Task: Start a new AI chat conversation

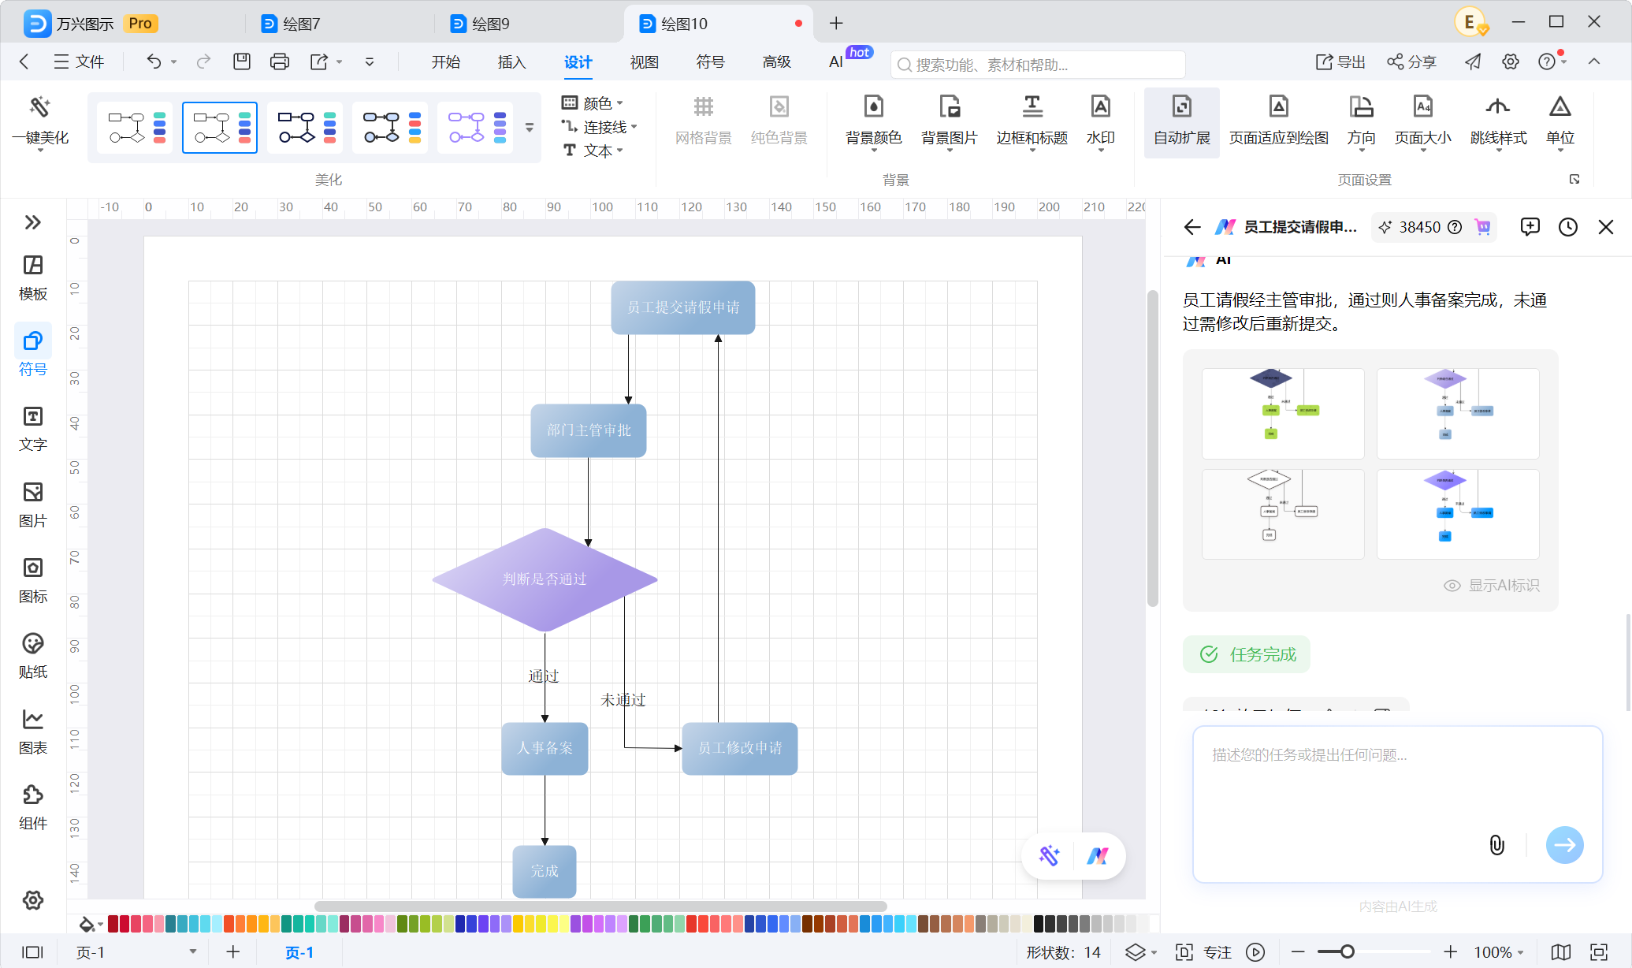Action: (1530, 227)
